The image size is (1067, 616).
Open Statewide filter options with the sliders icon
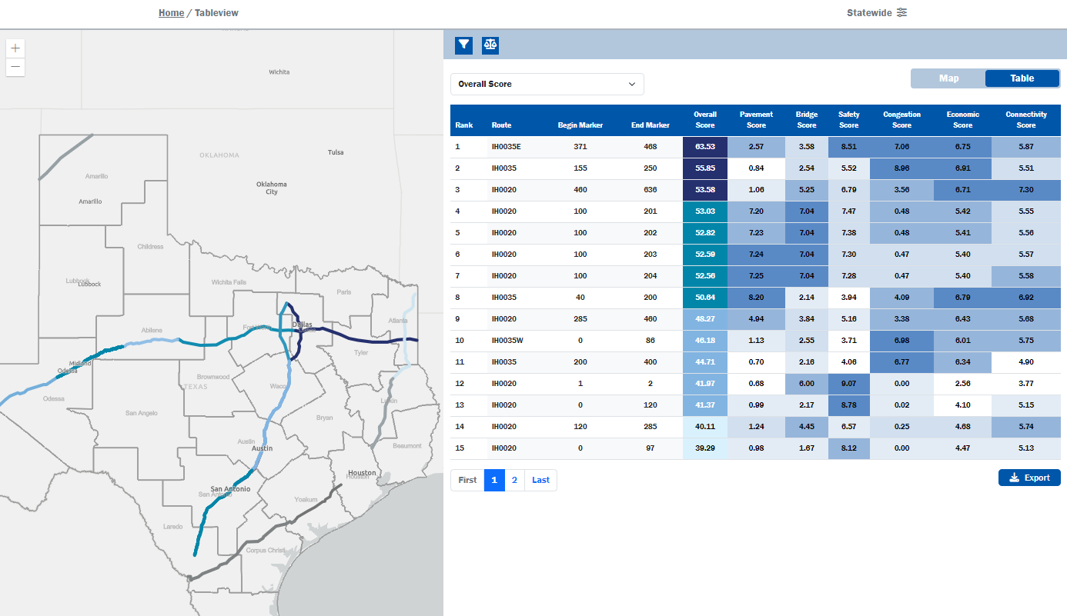(x=901, y=12)
